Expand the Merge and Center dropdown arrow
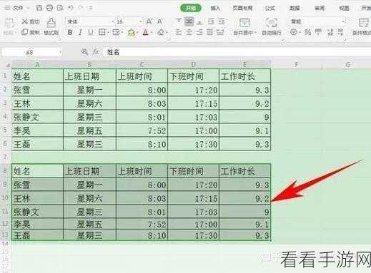Viewport: 371px width, 273px height. coord(255,33)
